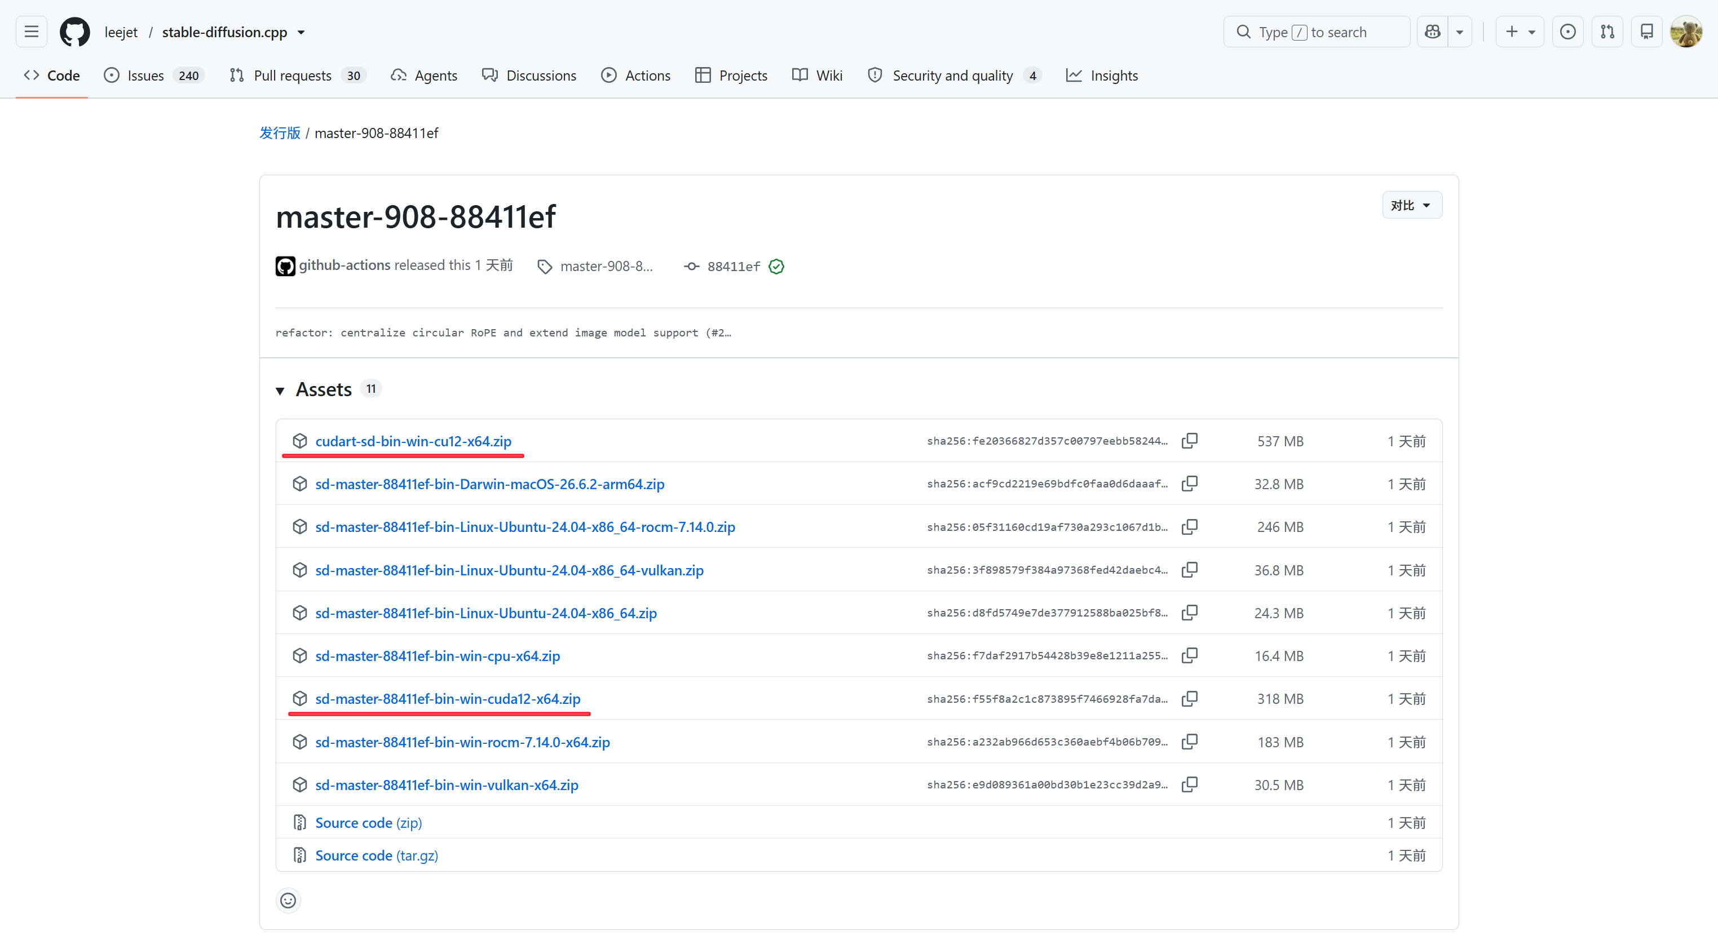This screenshot has width=1718, height=949.
Task: Click the search input field
Action: click(x=1317, y=32)
